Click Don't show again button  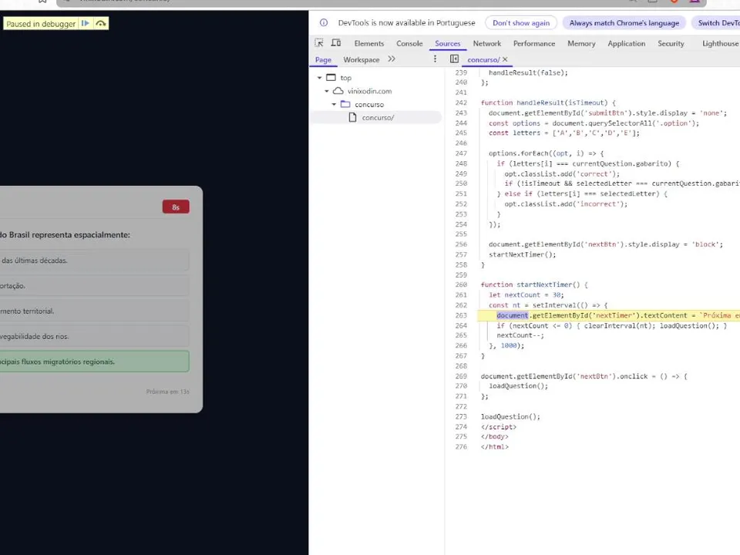pos(521,22)
